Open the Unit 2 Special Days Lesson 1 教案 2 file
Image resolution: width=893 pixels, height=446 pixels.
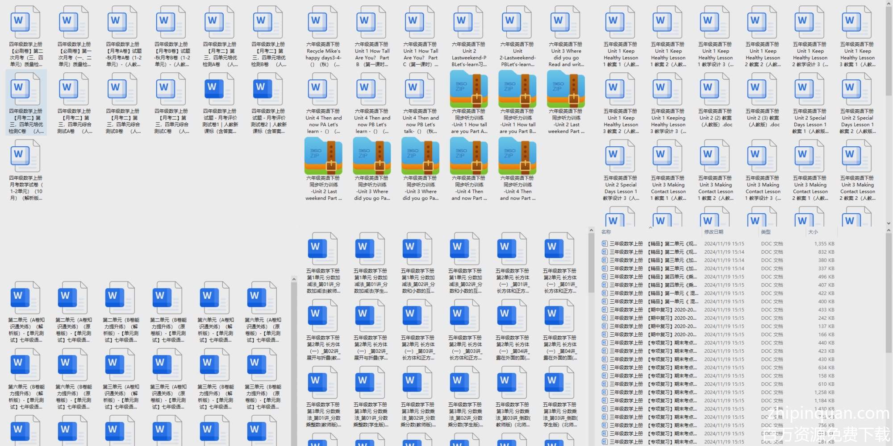click(x=857, y=90)
